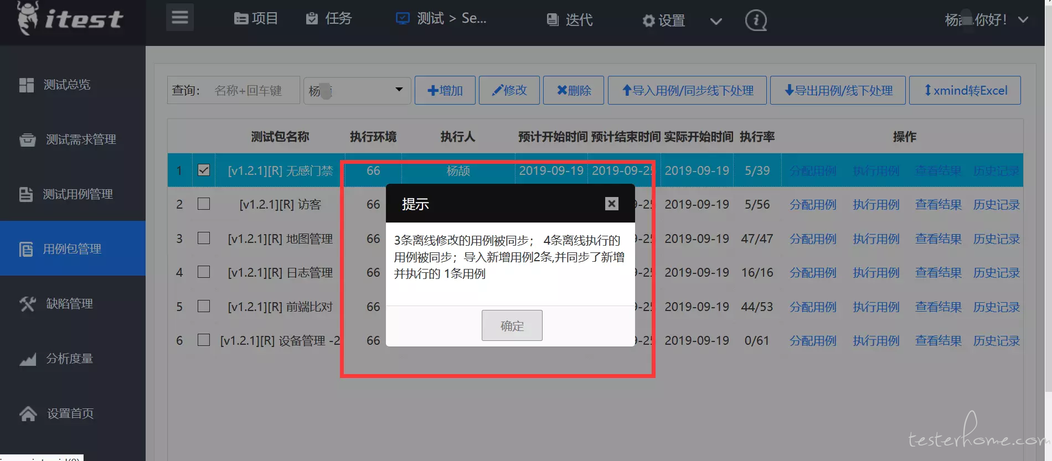
Task: Select the [v1.2.1][R] 日志管理 package name
Action: point(280,273)
